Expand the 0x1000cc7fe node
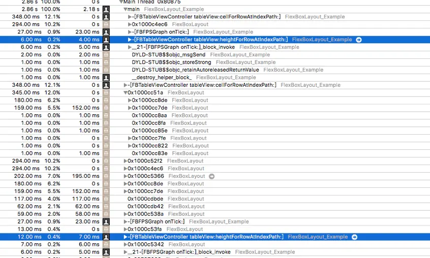430x258 pixels. coord(130,138)
